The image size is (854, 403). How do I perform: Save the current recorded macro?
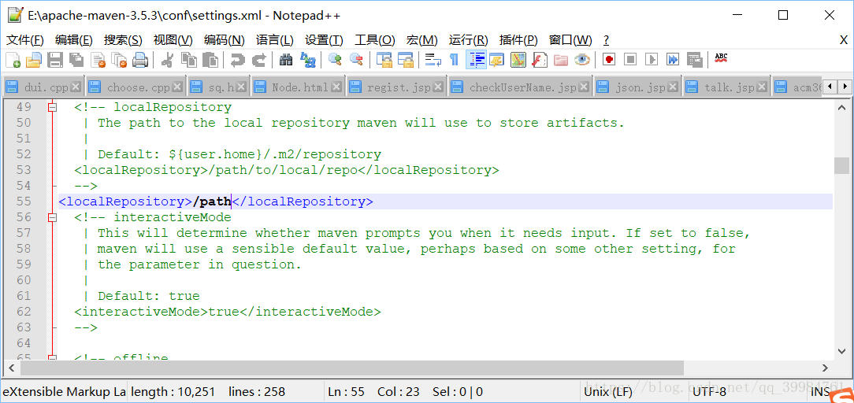click(x=694, y=59)
